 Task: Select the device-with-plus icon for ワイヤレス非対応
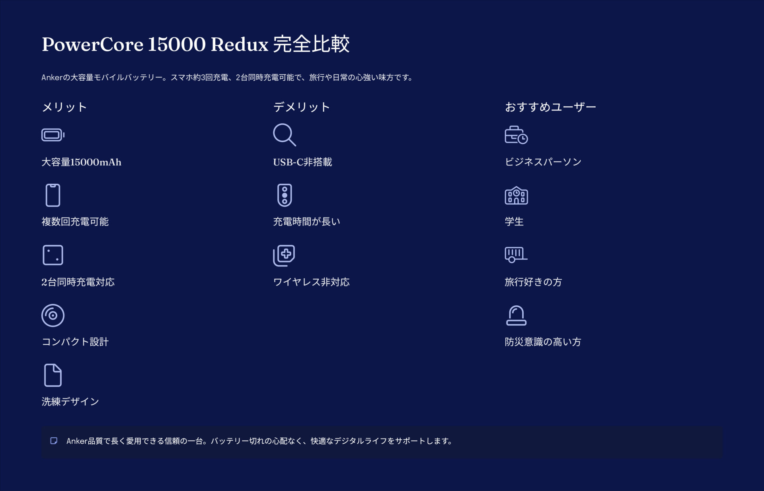pos(284,255)
